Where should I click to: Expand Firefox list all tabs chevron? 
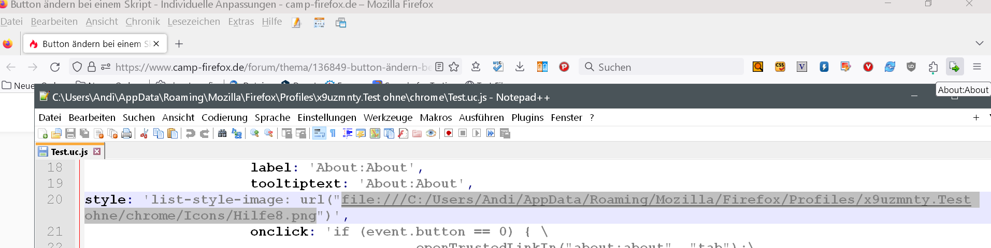tap(979, 43)
